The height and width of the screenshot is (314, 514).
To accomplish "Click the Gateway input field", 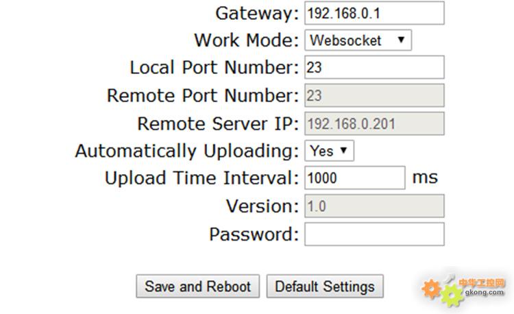I will pos(374,13).
